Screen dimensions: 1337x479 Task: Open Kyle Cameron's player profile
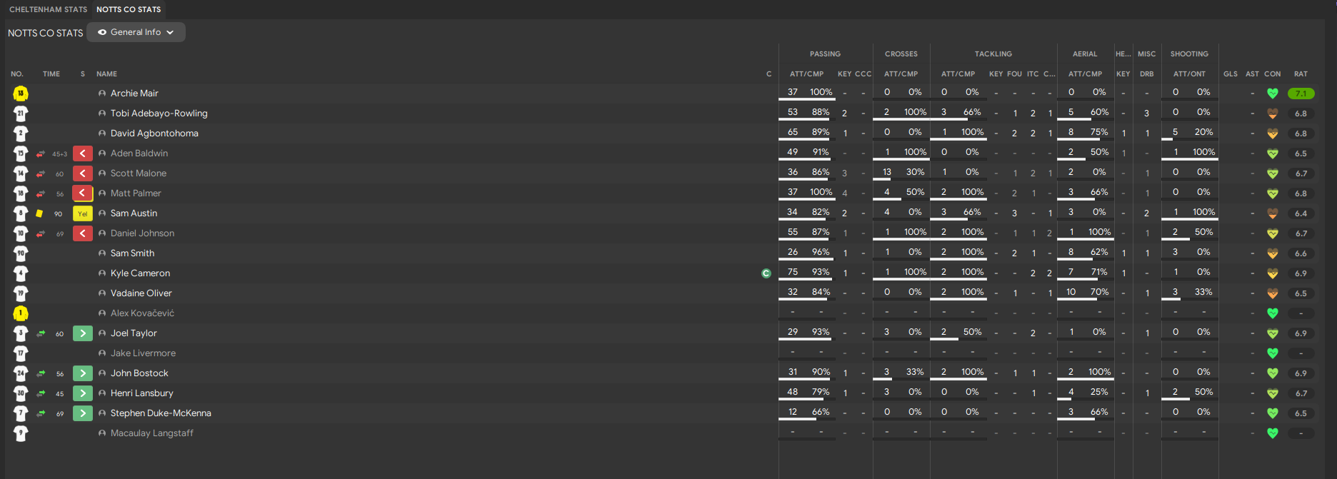coord(140,273)
